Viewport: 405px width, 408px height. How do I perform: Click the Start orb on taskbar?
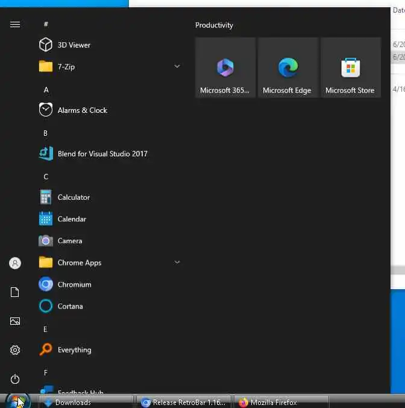coord(18,401)
